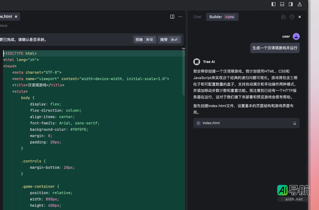Click the flex-direction: column line

[x=56, y=111]
